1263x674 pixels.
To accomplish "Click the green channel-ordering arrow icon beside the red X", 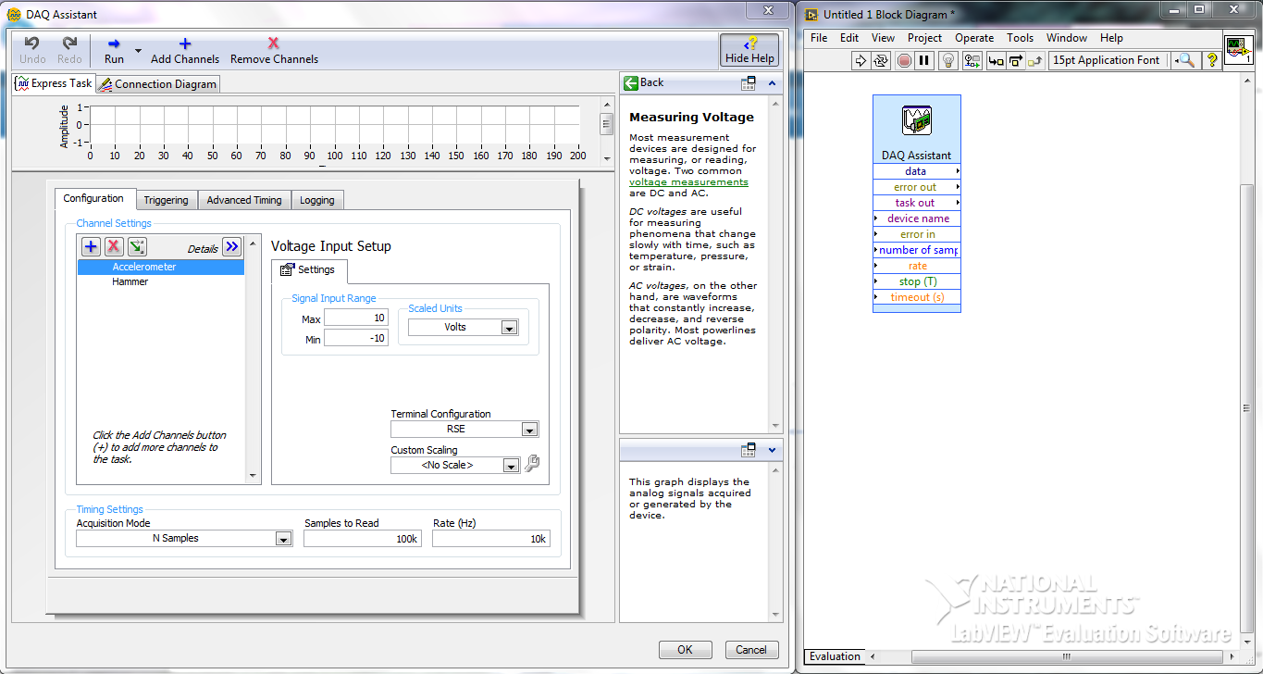I will point(137,246).
